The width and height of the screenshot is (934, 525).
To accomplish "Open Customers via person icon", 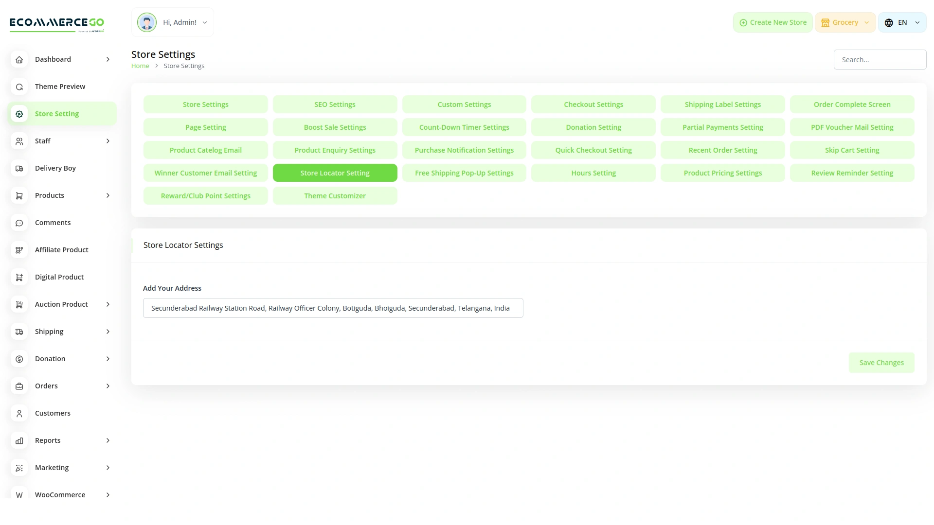I will pyautogui.click(x=19, y=413).
